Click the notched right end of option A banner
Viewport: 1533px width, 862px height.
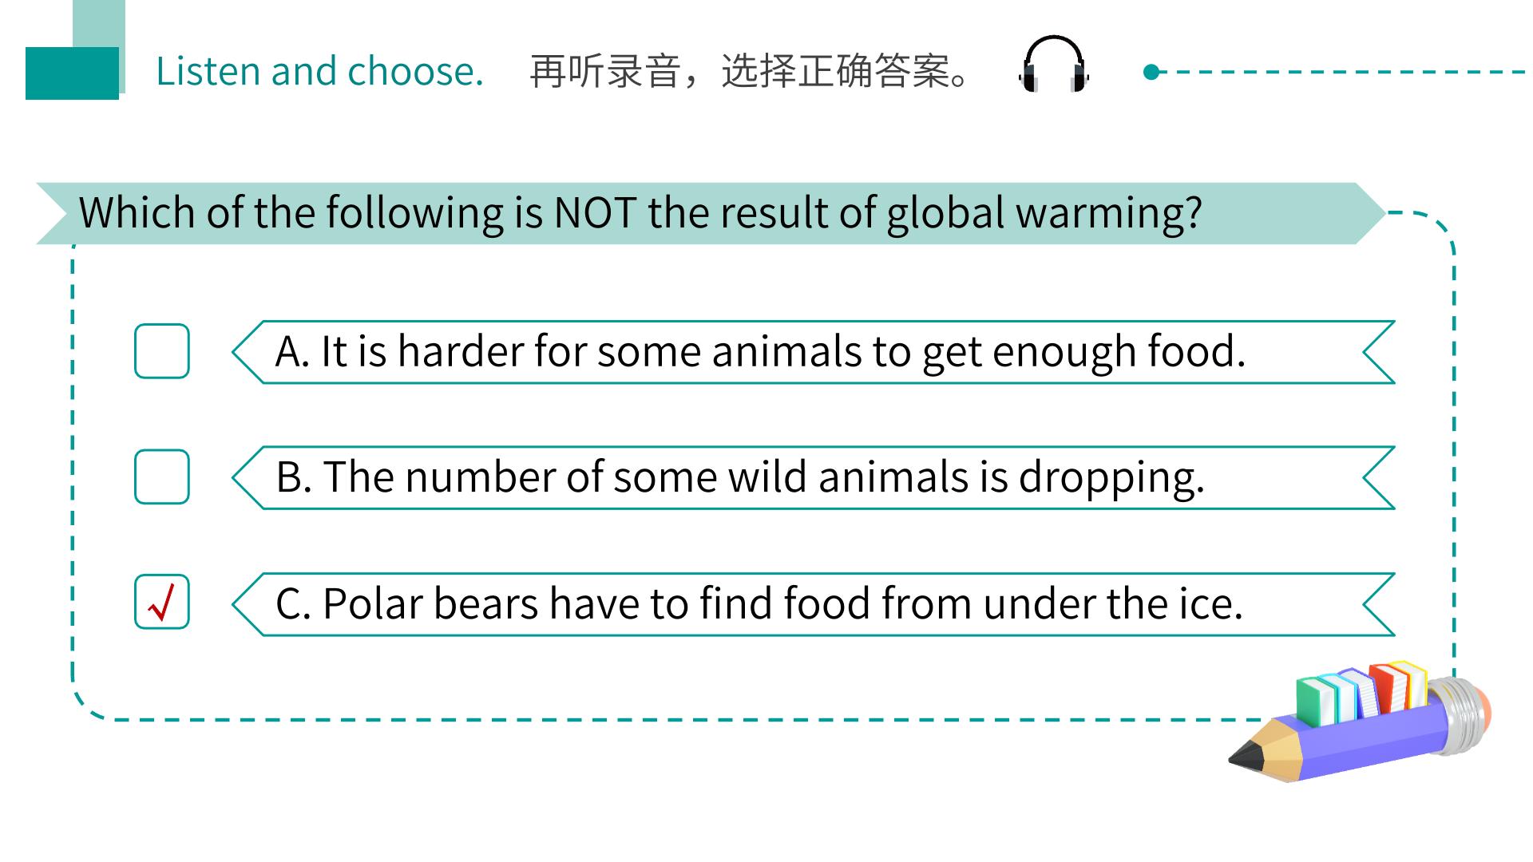click(x=1379, y=352)
